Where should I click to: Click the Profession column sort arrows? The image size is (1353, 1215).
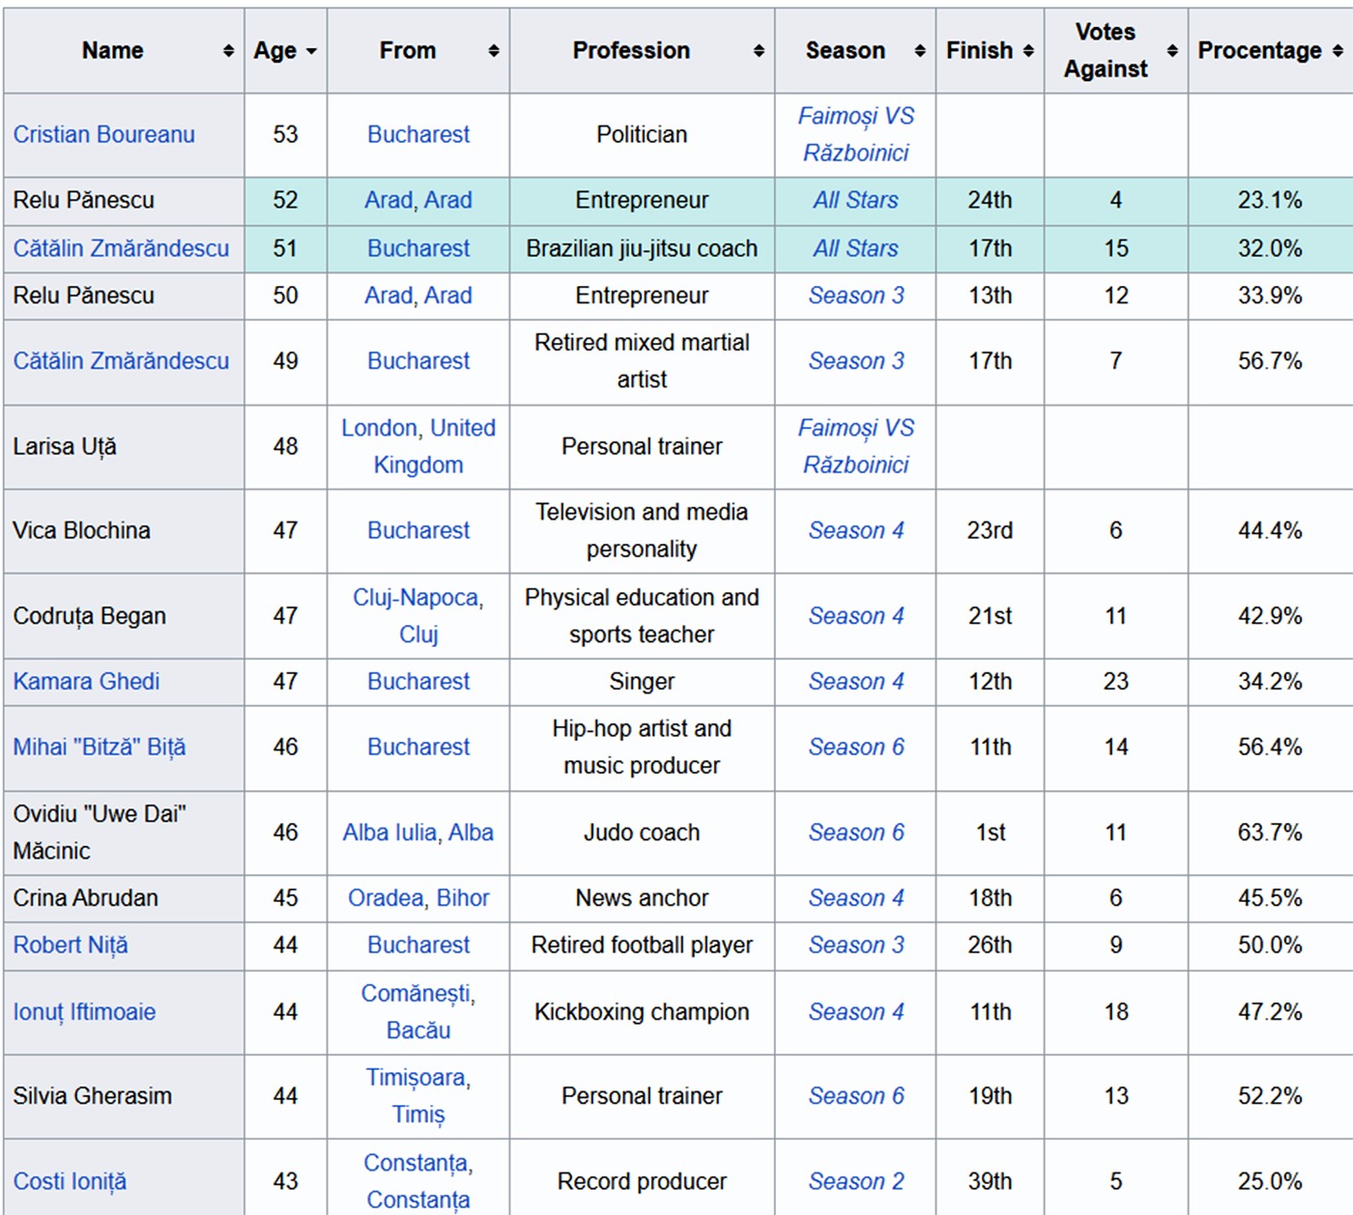point(759,51)
